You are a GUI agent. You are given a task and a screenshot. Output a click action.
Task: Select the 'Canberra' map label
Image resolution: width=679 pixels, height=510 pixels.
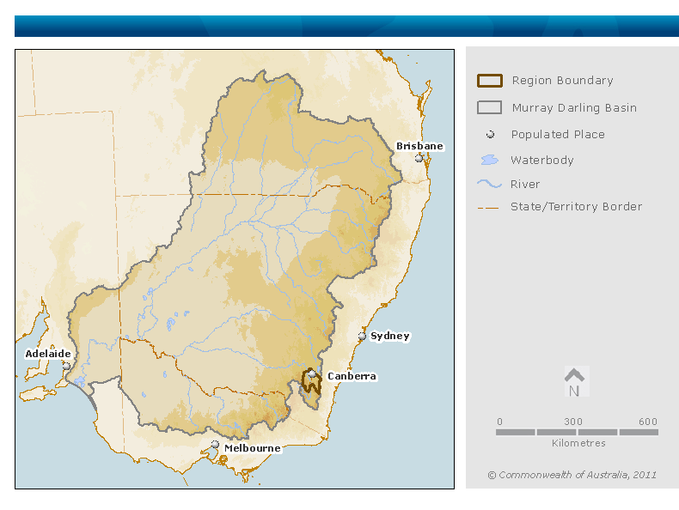tap(352, 376)
